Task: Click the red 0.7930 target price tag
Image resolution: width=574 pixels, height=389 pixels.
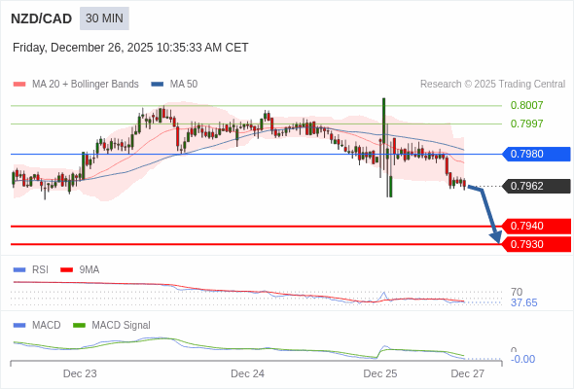Action: pyautogui.click(x=536, y=244)
